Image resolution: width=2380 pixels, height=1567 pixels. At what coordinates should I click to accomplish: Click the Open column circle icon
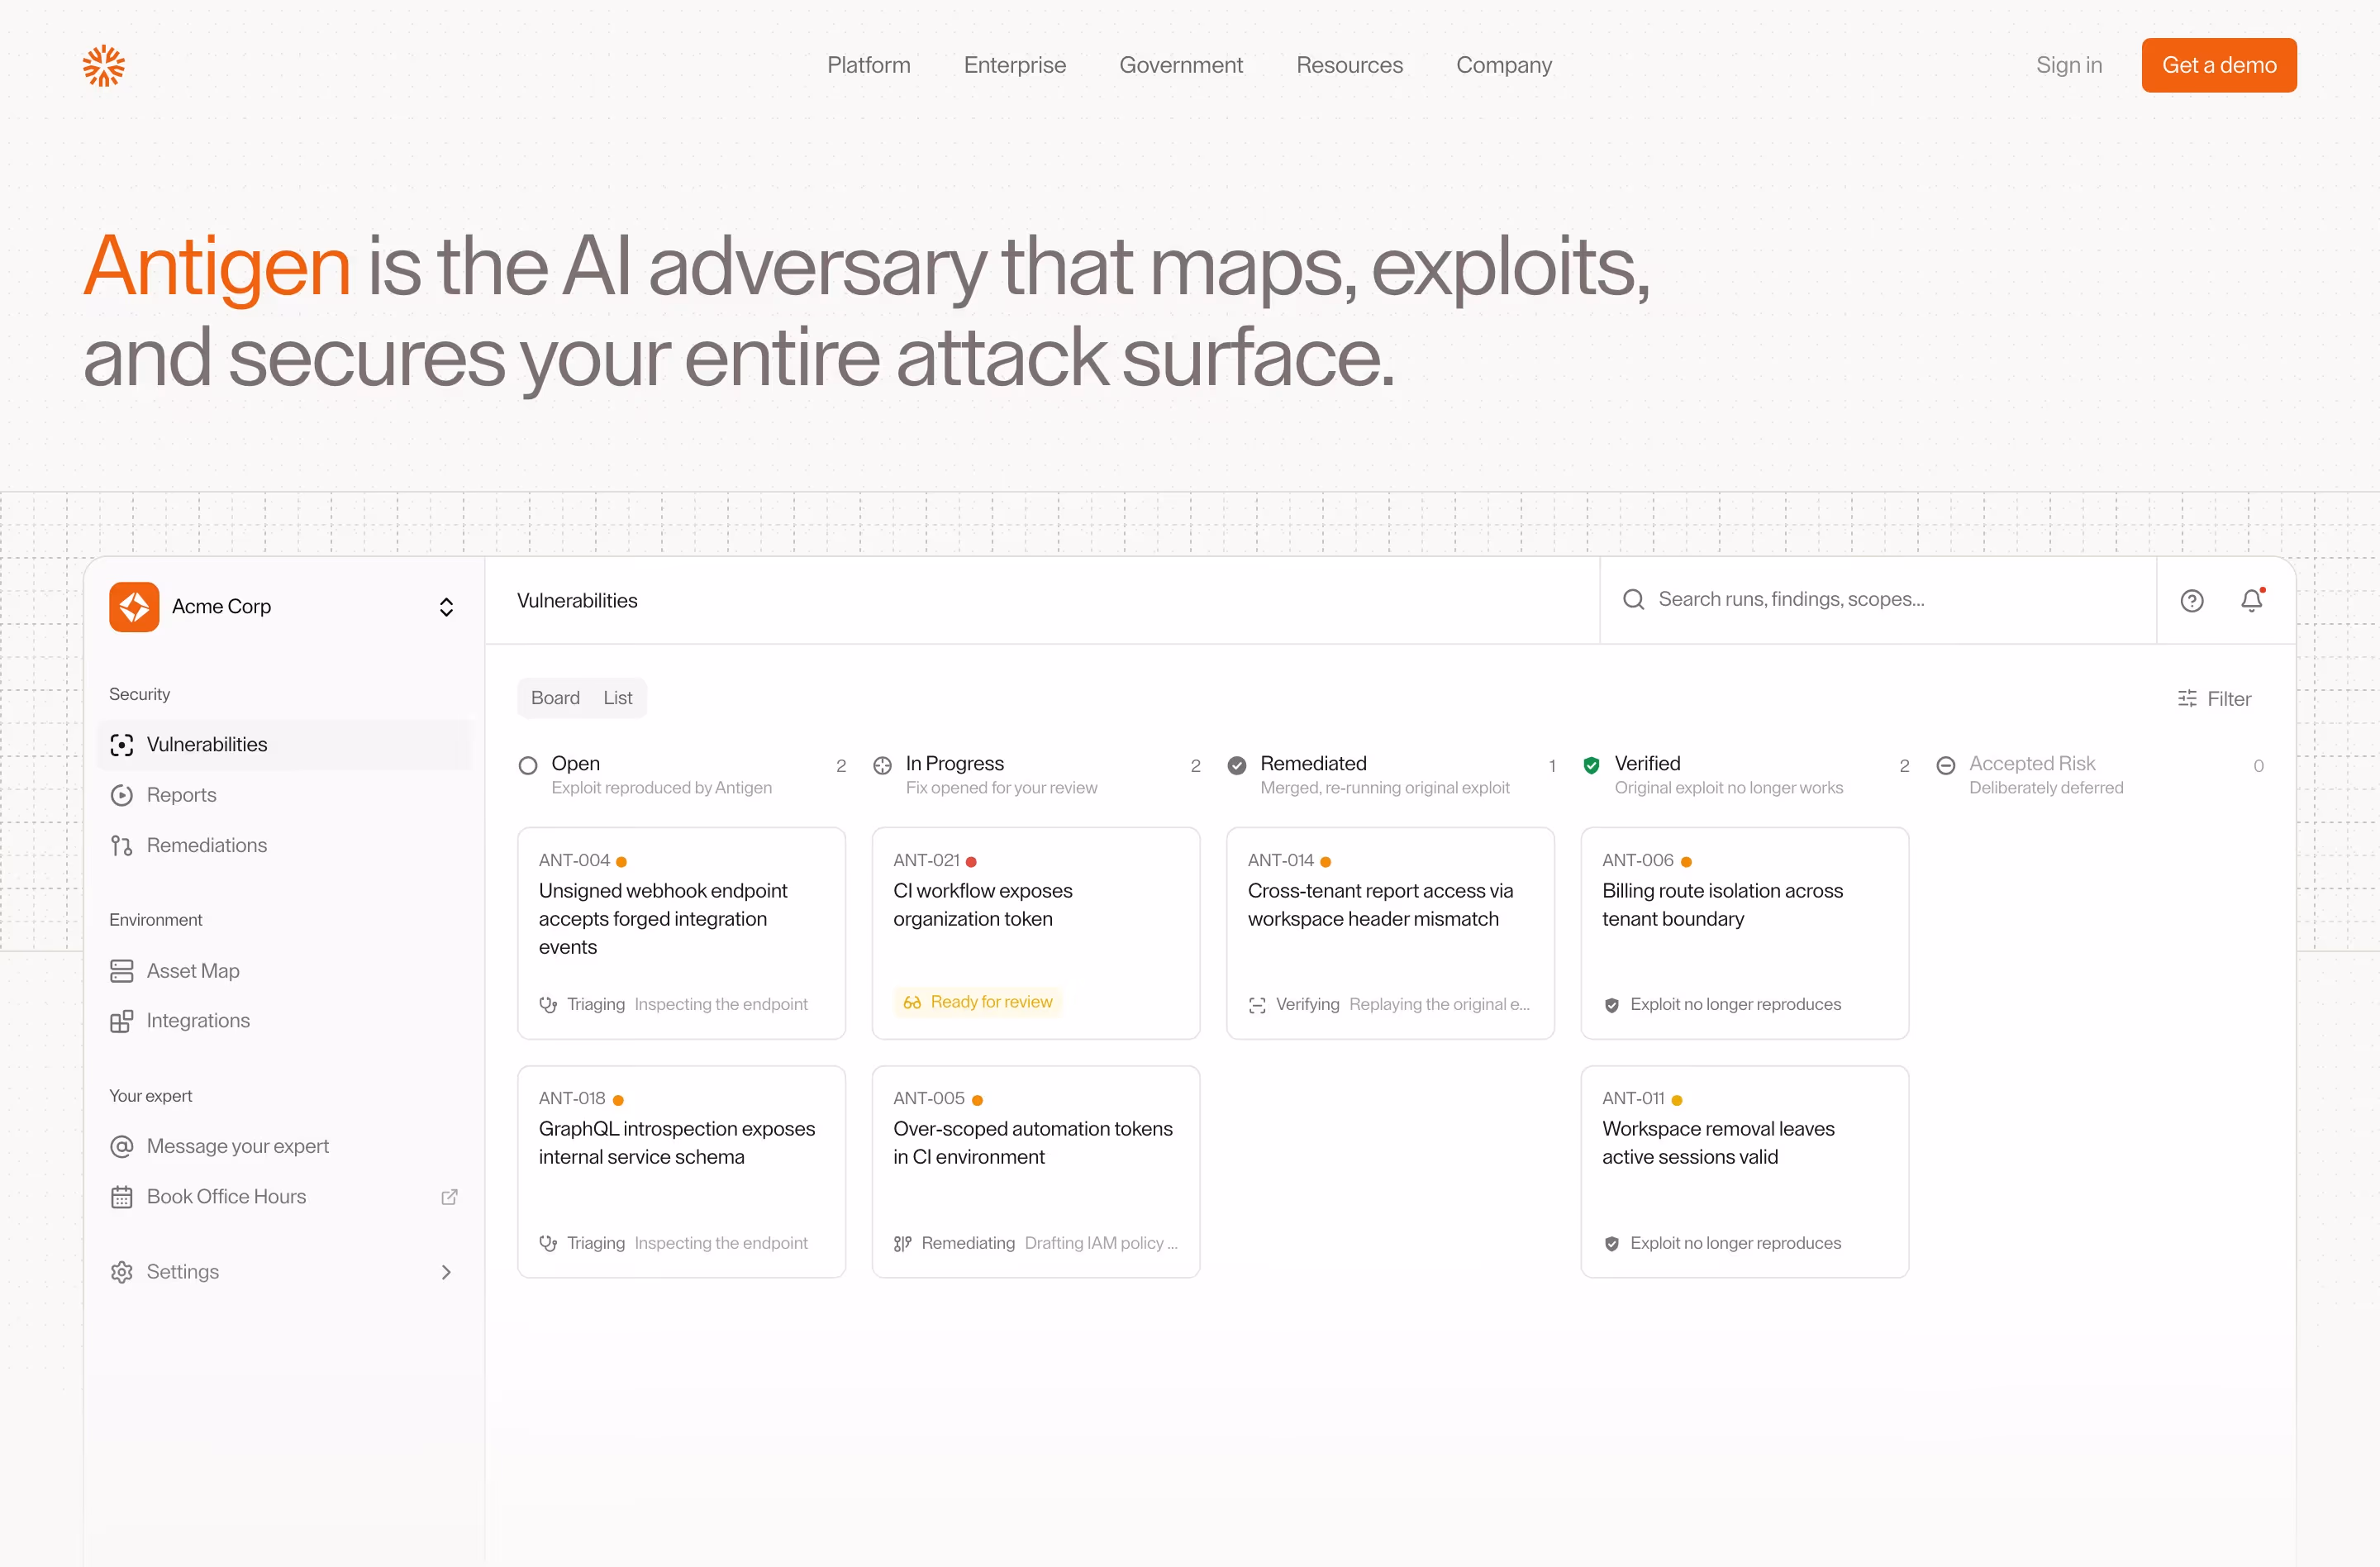pyautogui.click(x=528, y=766)
